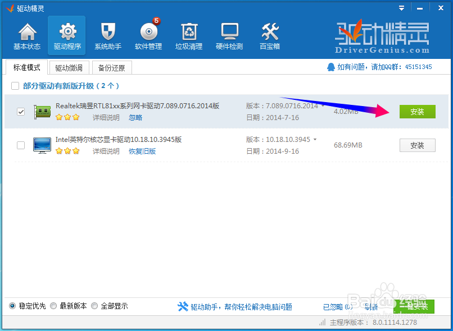The width and height of the screenshot is (453, 331).
Task: Click the DriverGenius.com brand logo
Action: pos(382,36)
